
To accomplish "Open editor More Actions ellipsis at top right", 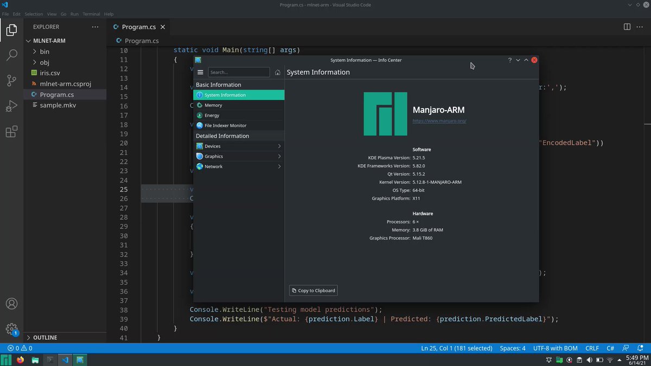I will 640,27.
